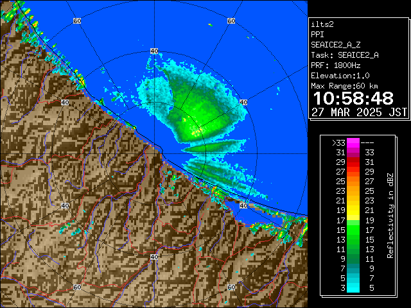Click the 40 range label directly north of center
Viewport: 411px width, 308px height.
(x=154, y=51)
